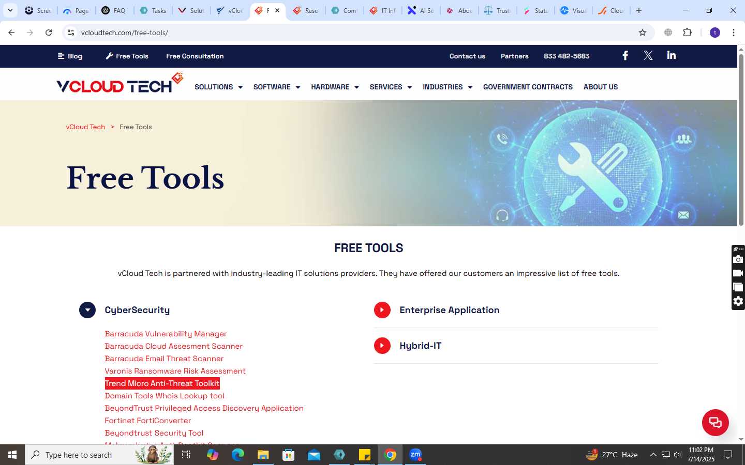This screenshot has height=465, width=745.
Task: Open Varonis Ransomware Risk Assessment link
Action: coord(175,371)
